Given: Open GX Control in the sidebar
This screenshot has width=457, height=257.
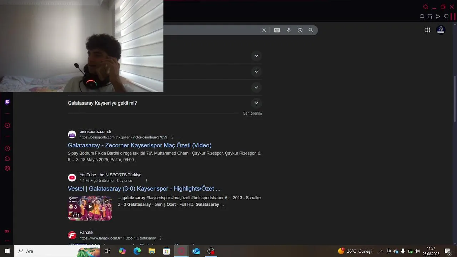Looking at the screenshot, I should point(7,231).
